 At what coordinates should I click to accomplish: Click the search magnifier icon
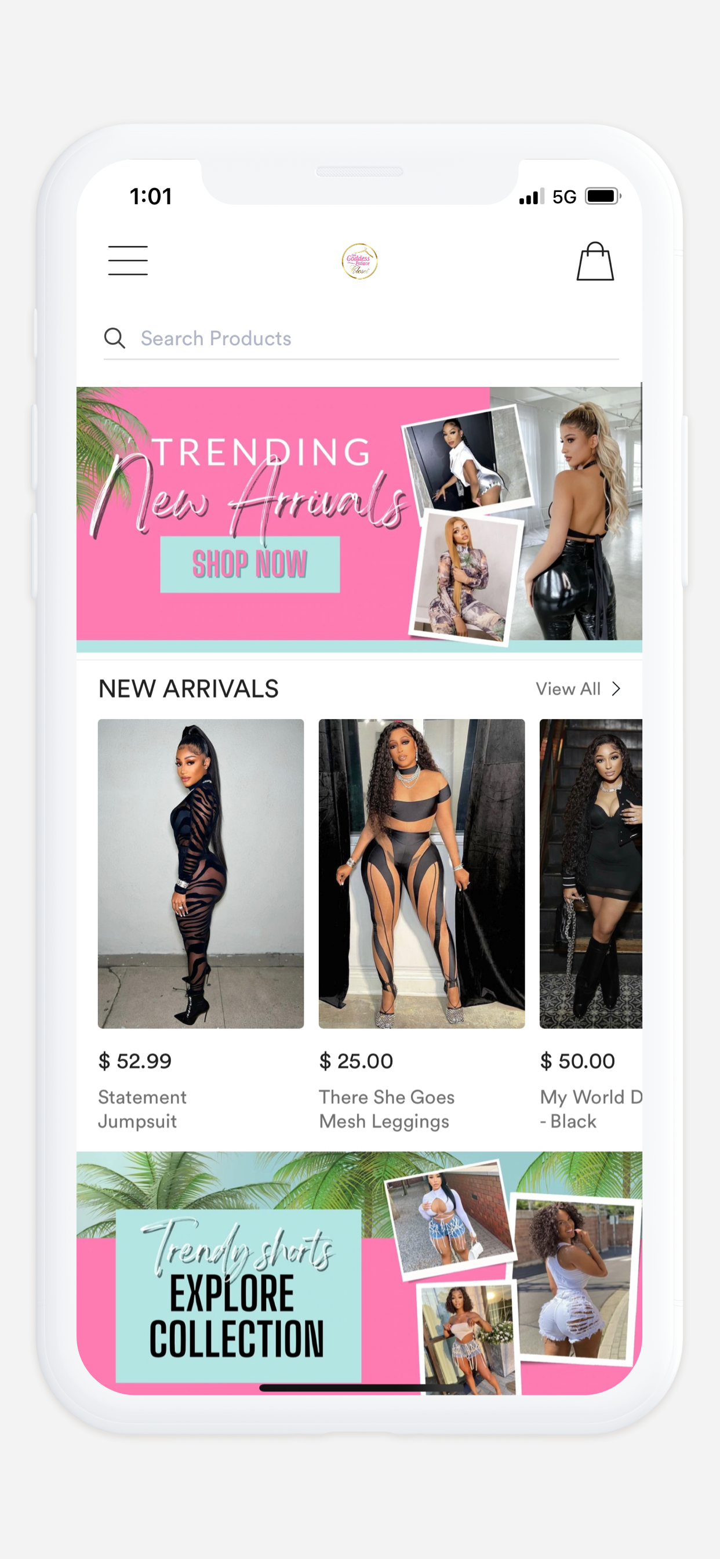pos(114,338)
